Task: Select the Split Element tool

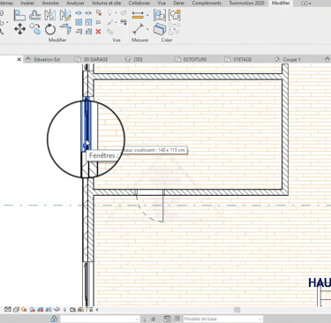Action: click(79, 13)
